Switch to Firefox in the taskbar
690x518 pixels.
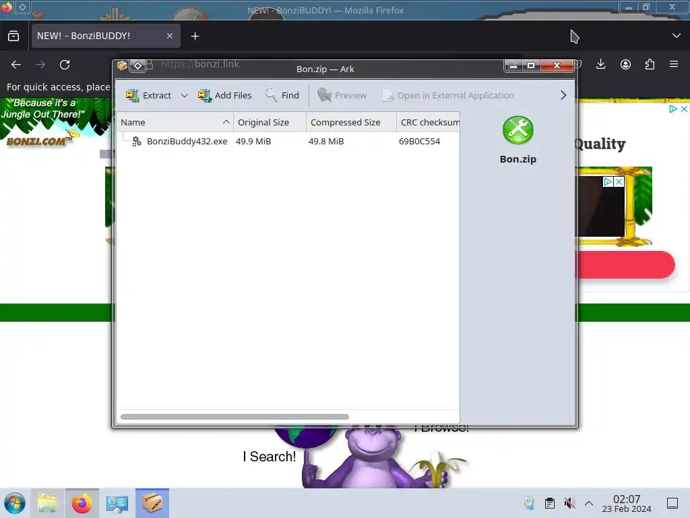pyautogui.click(x=82, y=503)
